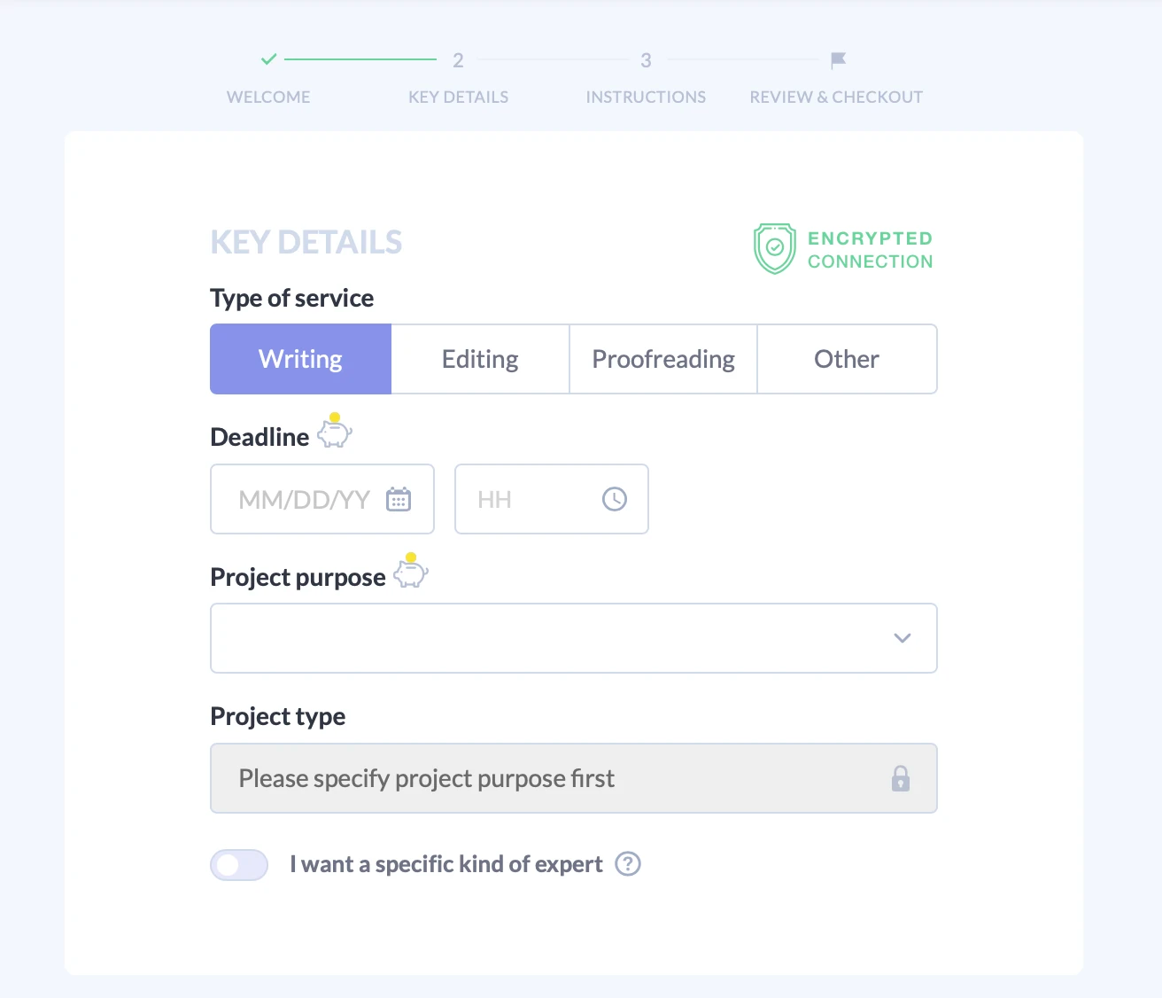Click the lock icon in Project type

900,778
